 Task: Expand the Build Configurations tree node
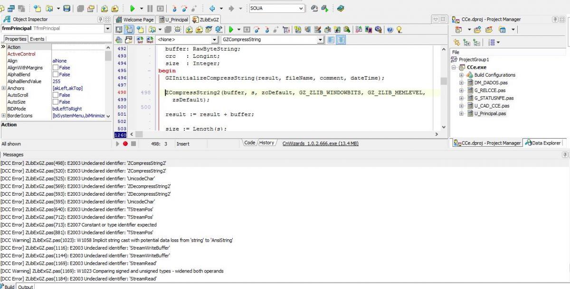click(x=461, y=75)
